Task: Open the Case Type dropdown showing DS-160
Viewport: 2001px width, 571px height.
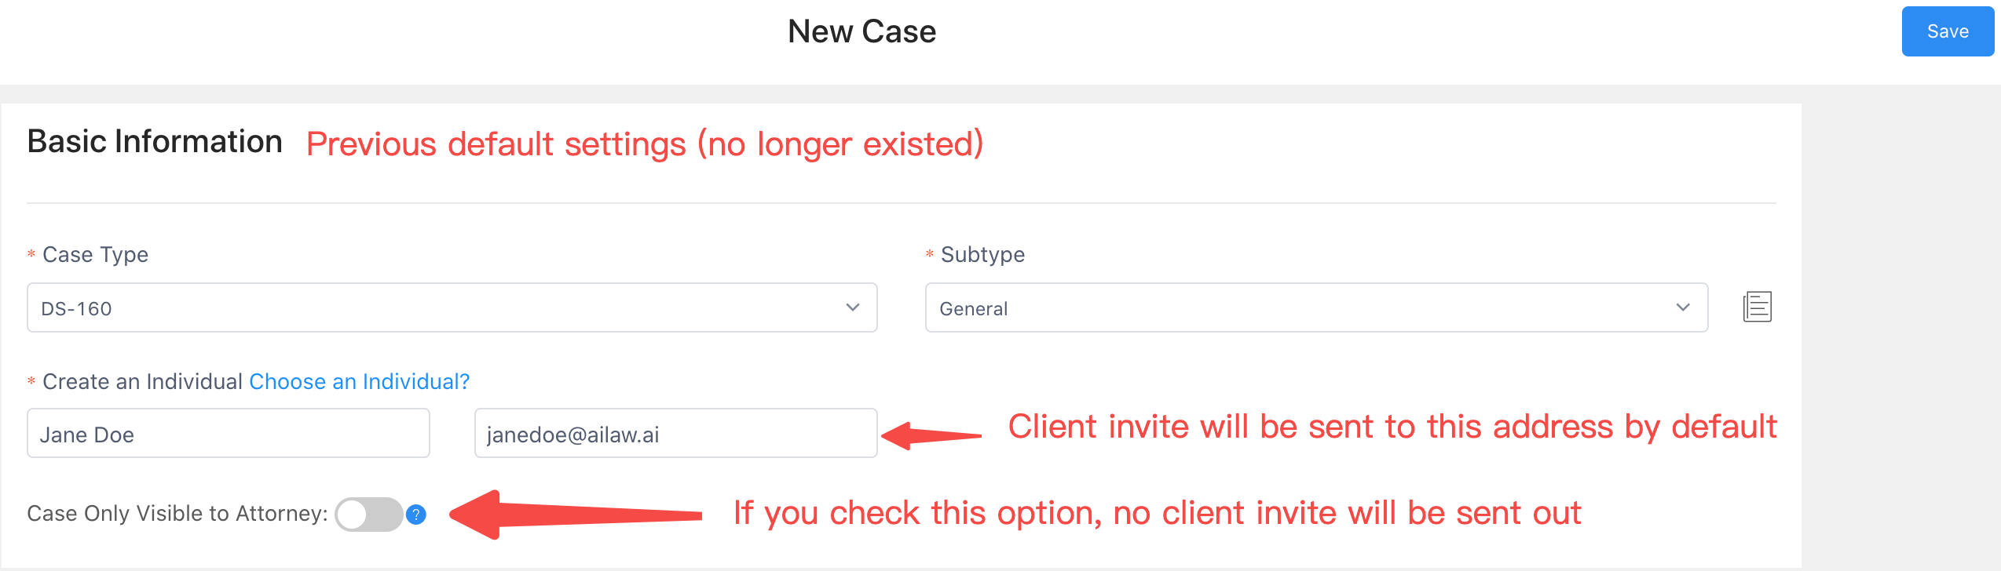Action: (452, 307)
